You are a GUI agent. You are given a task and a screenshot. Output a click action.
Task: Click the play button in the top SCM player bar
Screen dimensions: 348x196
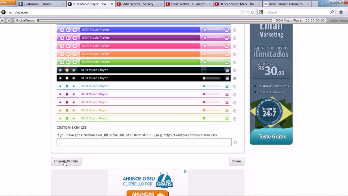click(x=2, y=20)
